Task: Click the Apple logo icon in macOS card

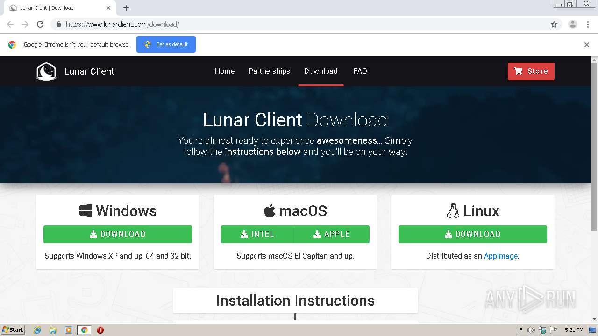Action: (269, 211)
